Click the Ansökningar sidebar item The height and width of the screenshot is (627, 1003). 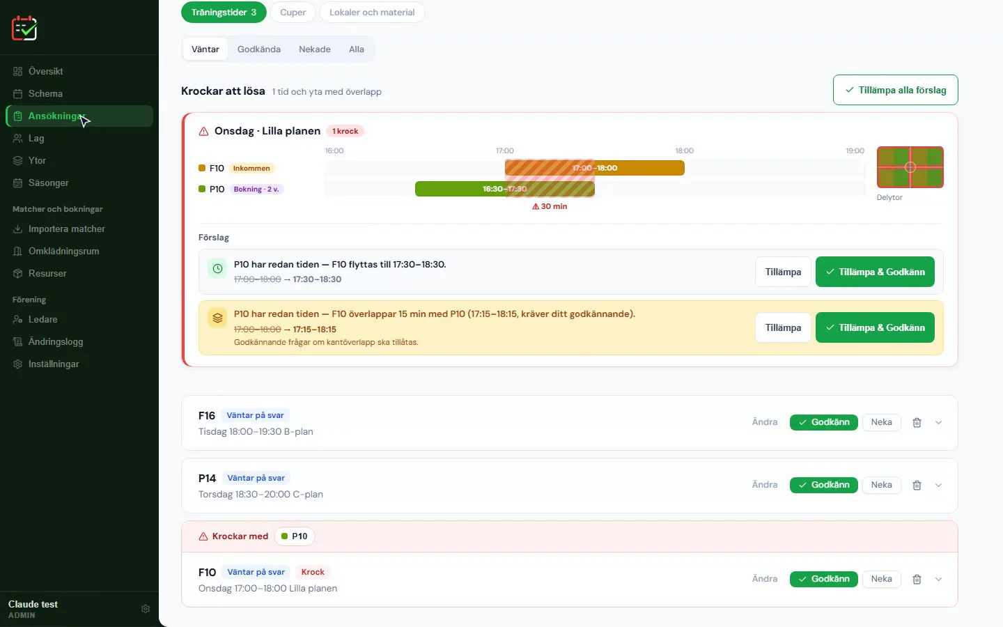click(x=79, y=116)
